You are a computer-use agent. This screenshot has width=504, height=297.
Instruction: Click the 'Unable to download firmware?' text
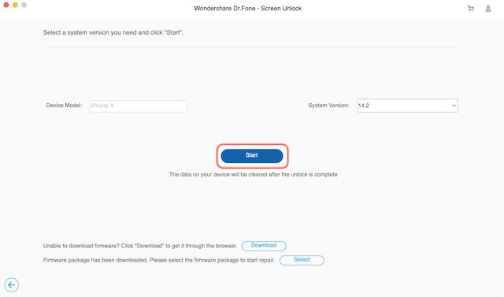click(140, 246)
